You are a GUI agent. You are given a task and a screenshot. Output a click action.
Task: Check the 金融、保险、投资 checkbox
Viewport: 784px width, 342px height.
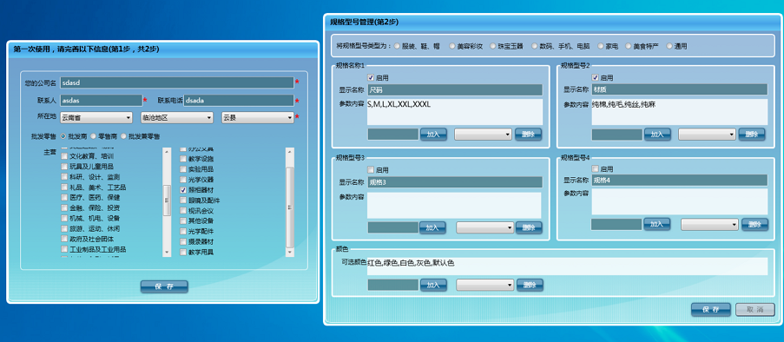(64, 208)
